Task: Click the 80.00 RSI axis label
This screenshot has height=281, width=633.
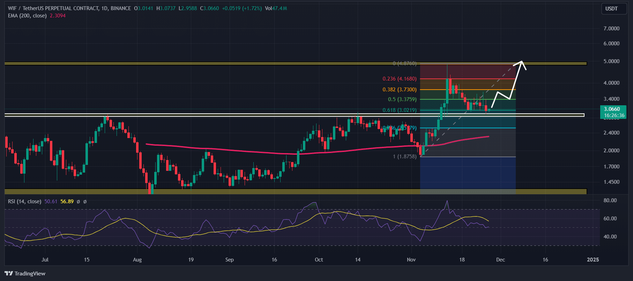Action: click(x=610, y=200)
